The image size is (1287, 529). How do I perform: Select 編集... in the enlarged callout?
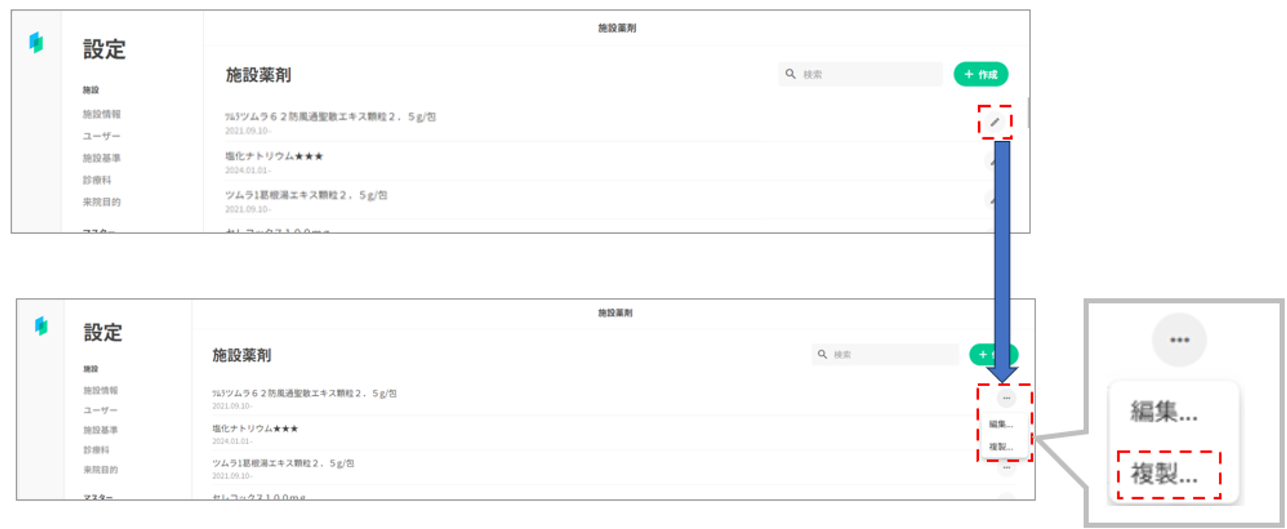point(1164,412)
